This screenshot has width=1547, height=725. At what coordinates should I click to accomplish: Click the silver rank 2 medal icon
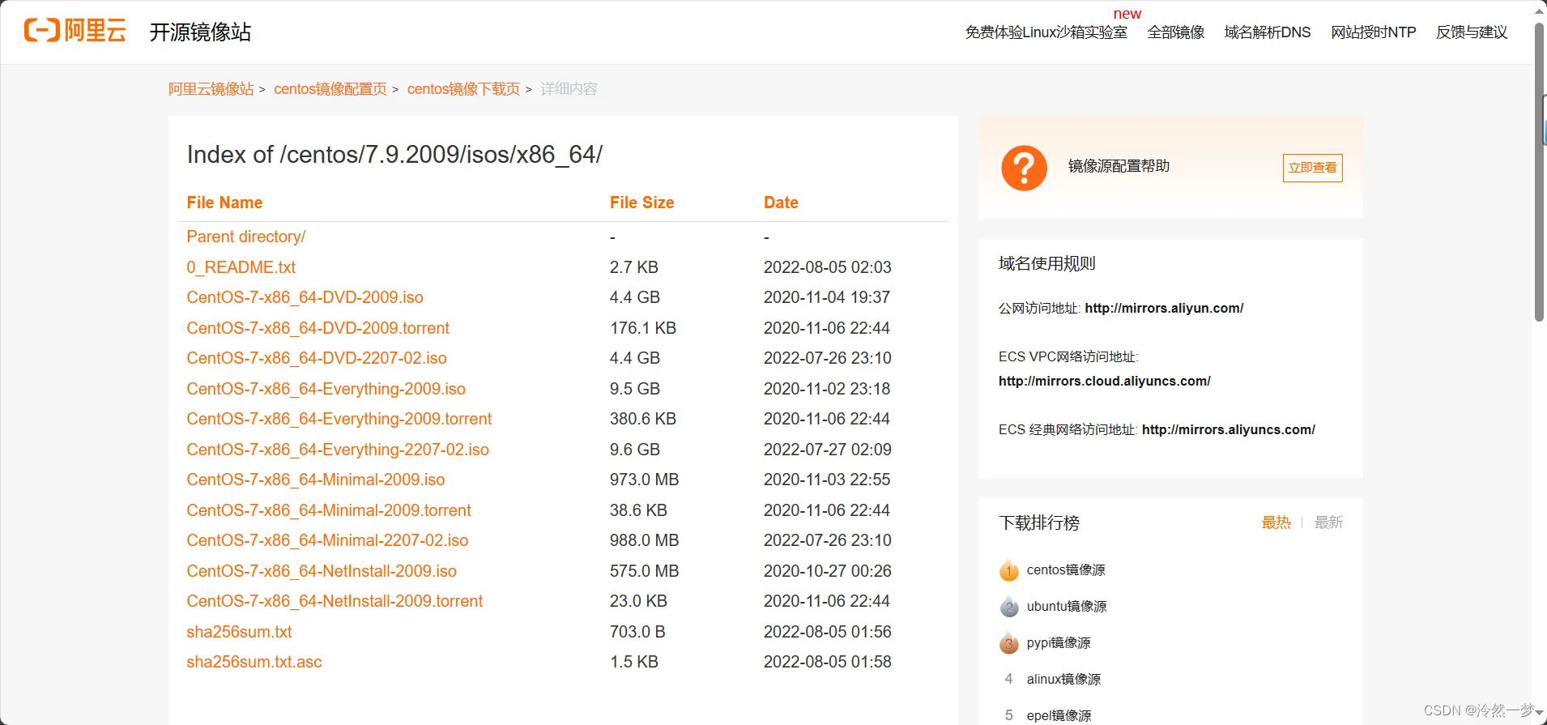(1008, 607)
